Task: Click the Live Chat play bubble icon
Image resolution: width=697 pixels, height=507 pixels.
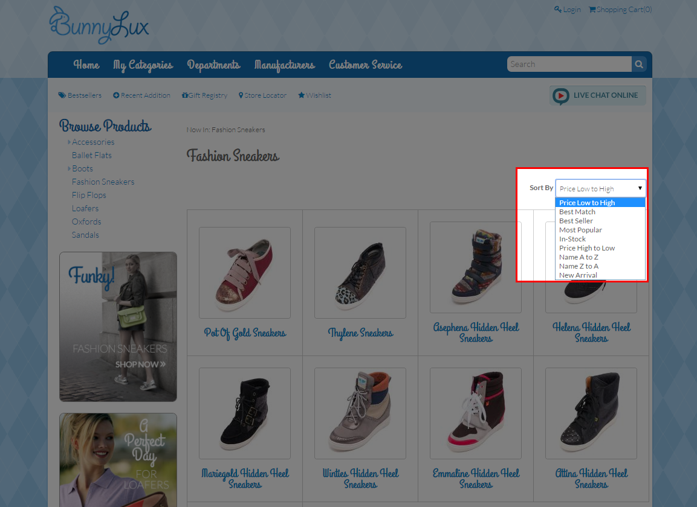Action: point(560,96)
